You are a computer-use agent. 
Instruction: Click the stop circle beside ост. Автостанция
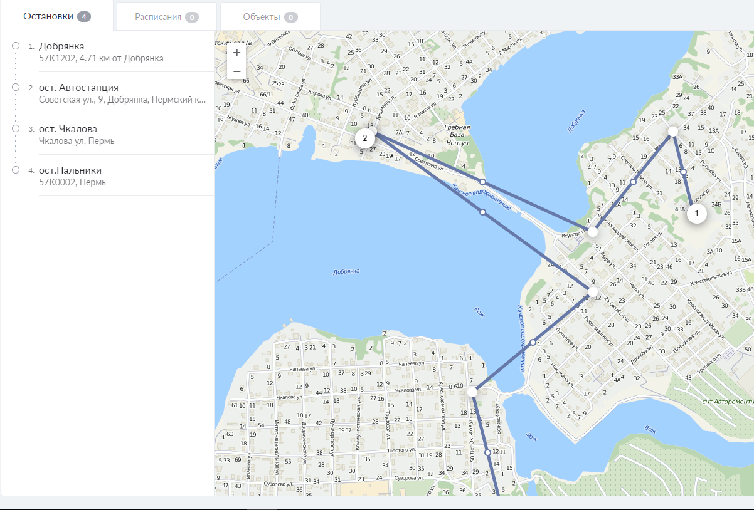point(16,87)
